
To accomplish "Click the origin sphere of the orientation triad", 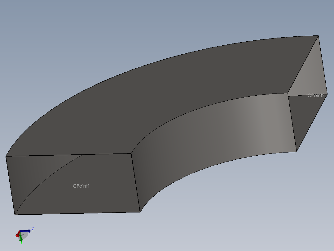I will [20, 231].
